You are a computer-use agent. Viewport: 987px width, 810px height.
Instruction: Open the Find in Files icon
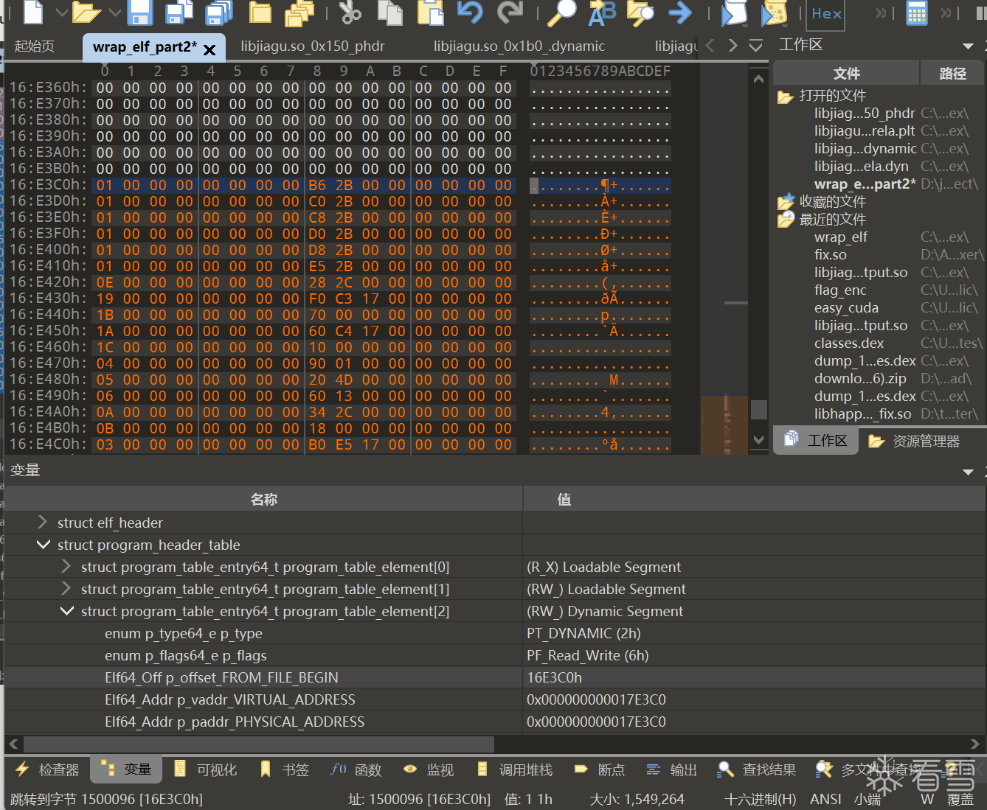click(x=640, y=13)
